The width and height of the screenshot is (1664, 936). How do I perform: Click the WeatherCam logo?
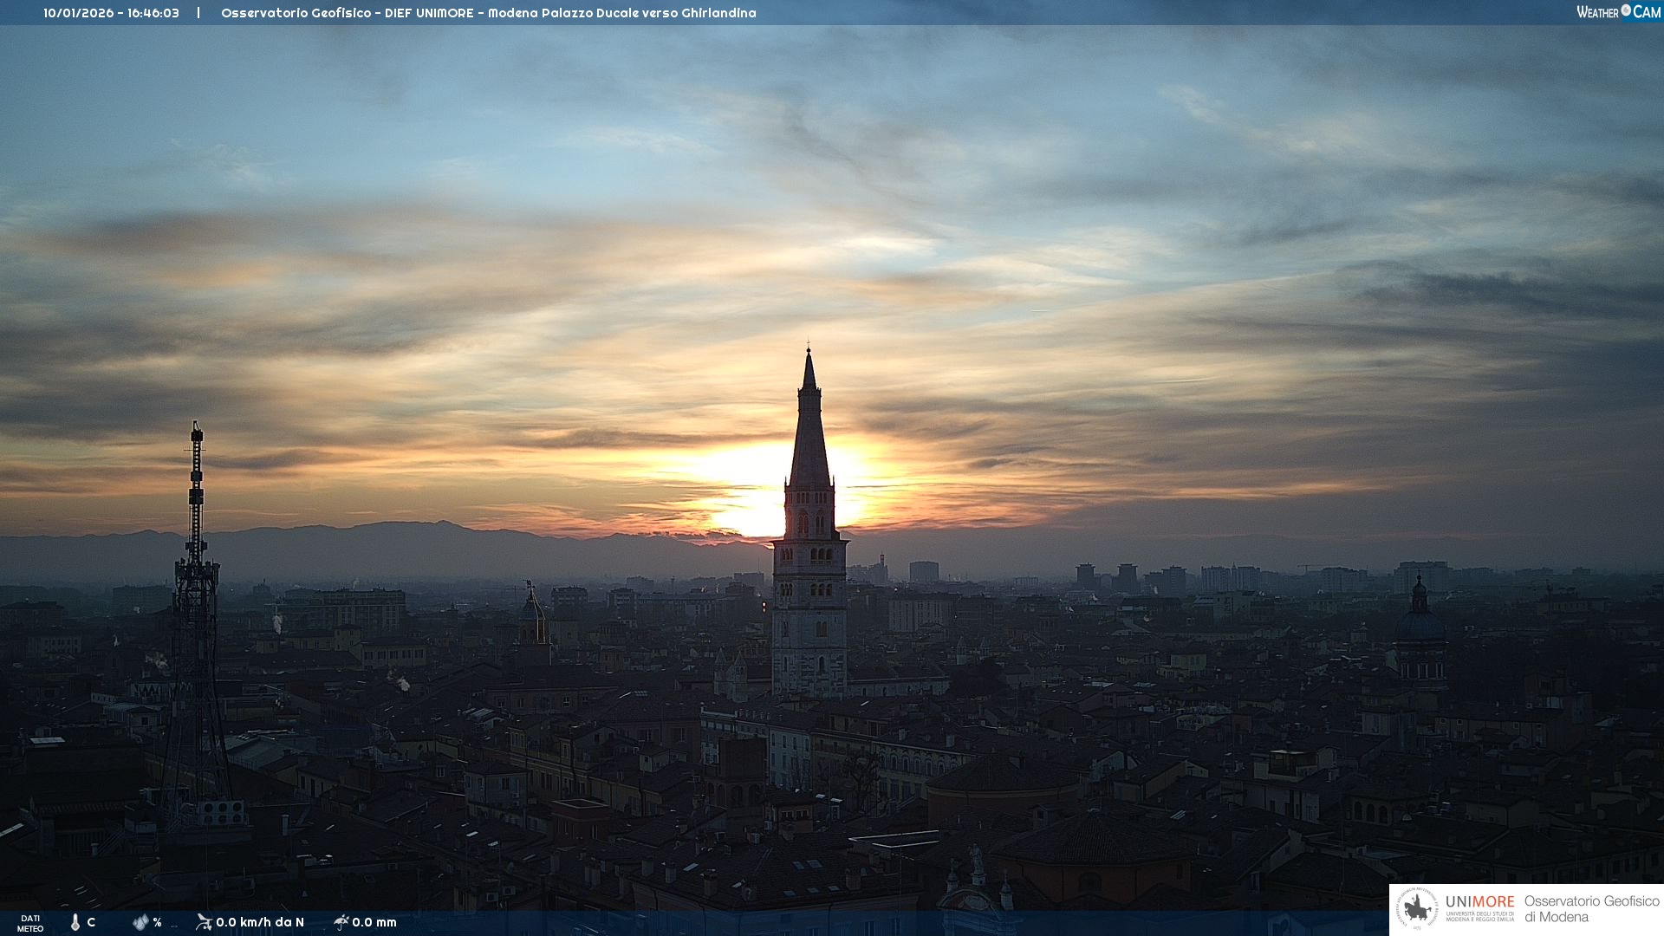(1618, 12)
